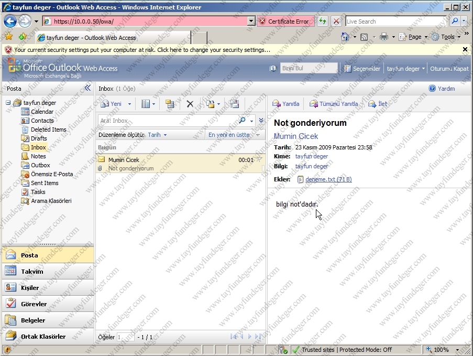Open the IE Page menu

coord(413,37)
